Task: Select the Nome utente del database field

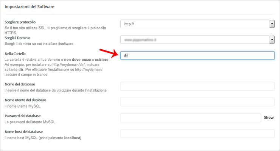Action: (x=197, y=102)
